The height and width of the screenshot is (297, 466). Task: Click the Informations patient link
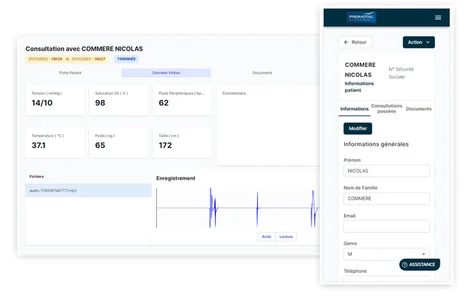[359, 87]
